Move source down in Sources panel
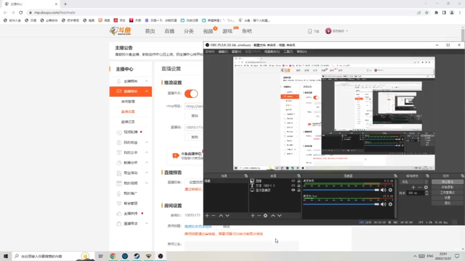This screenshot has width=465, height=261. click(x=280, y=215)
